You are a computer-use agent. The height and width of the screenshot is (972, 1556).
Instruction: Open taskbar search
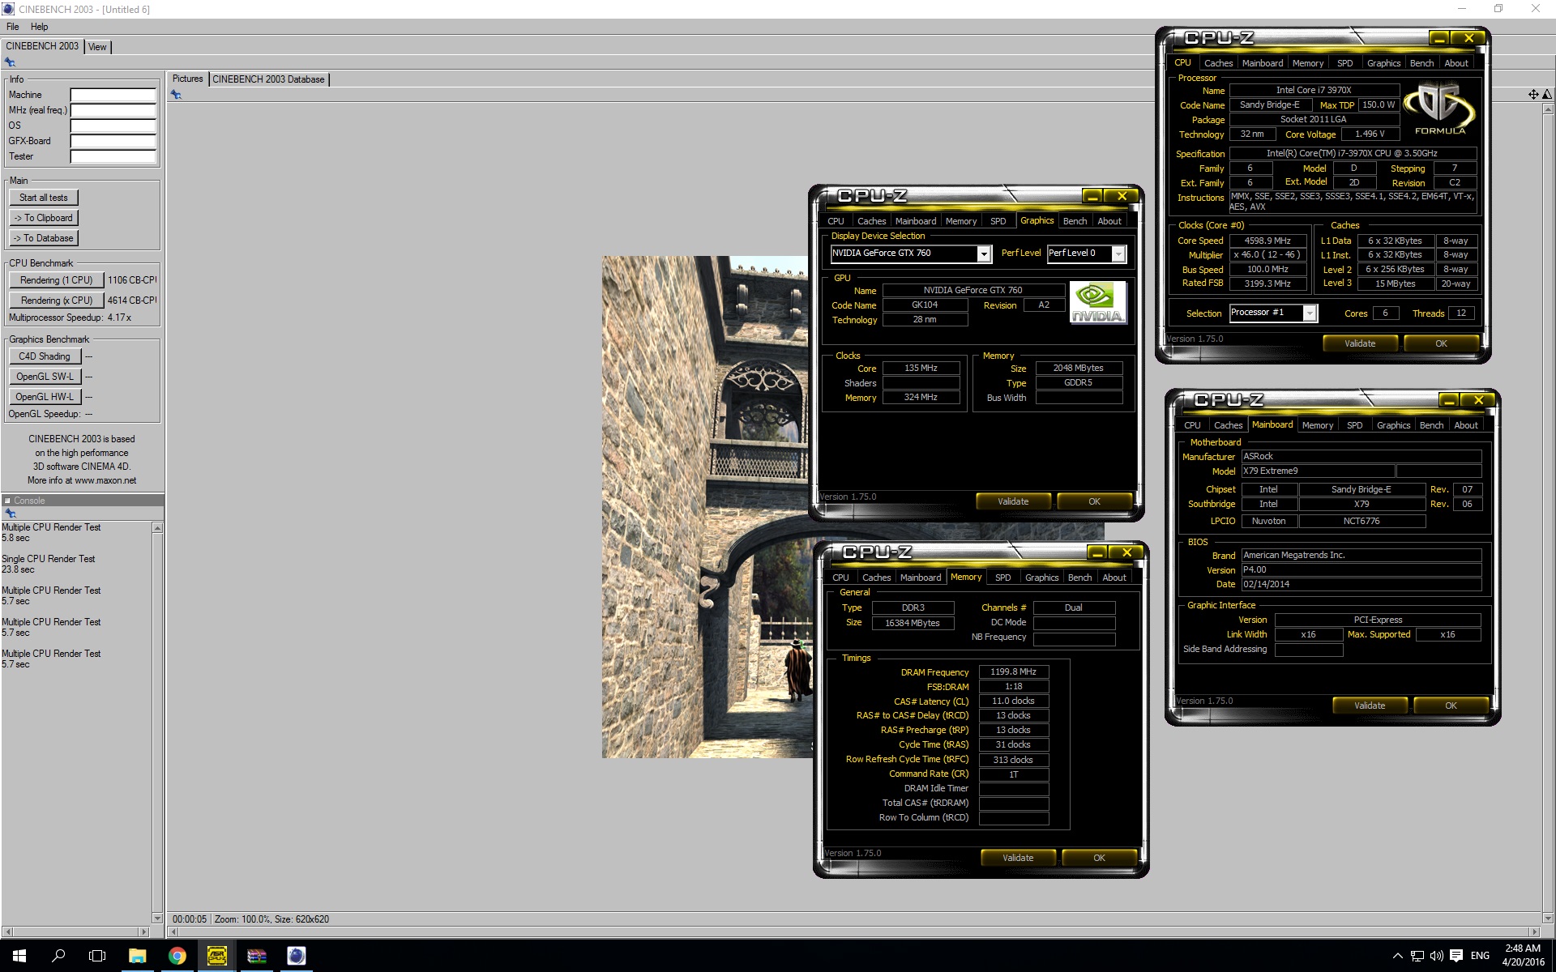tap(58, 956)
